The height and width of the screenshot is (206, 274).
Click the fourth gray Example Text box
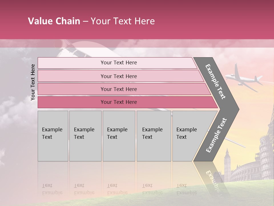(154, 136)
